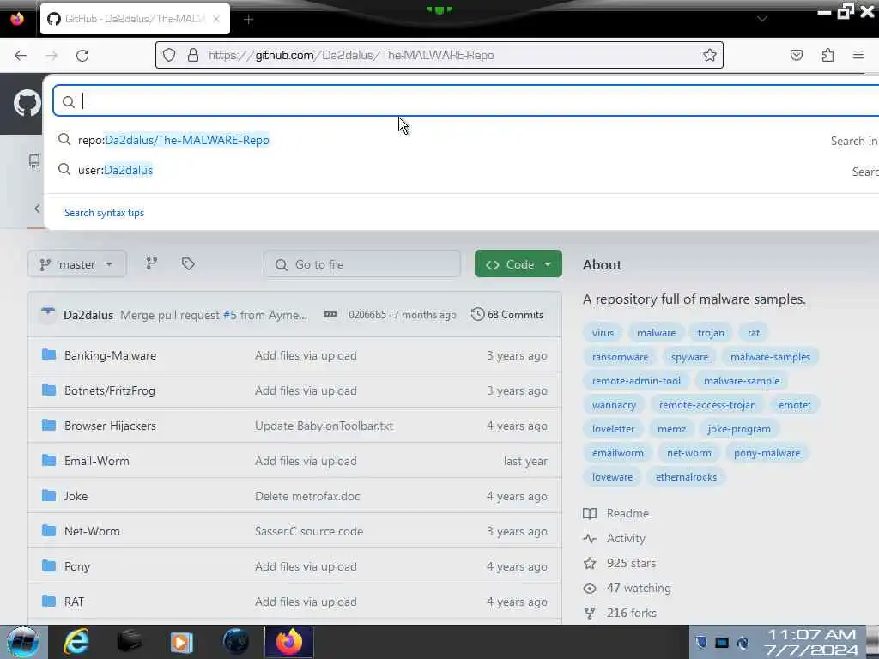This screenshot has height=659, width=879.
Task: Open the Net-Worm folder
Action: [x=92, y=531]
